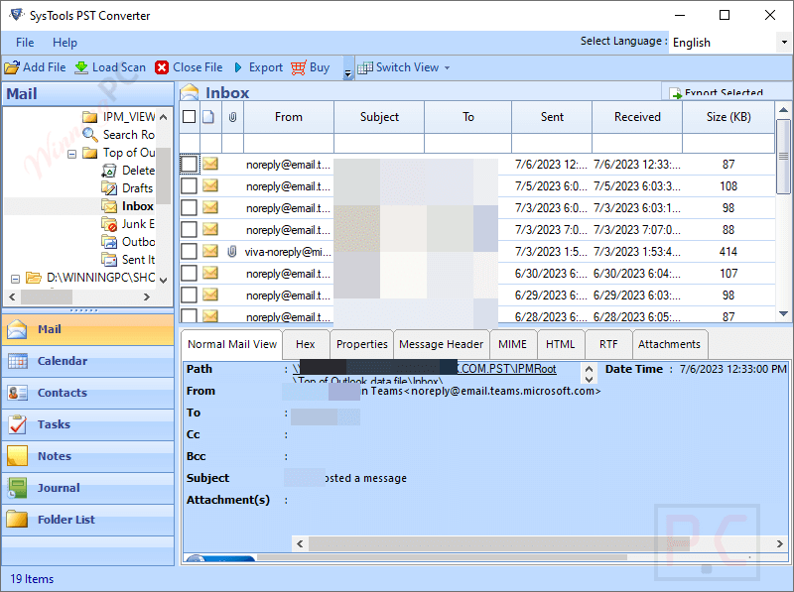Open the Folder List icon
794x592 pixels.
(18, 520)
